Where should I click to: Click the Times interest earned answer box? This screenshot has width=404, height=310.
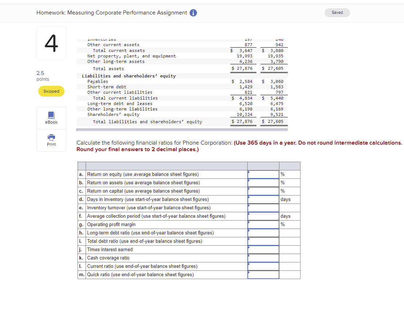pyautogui.click(x=263, y=249)
